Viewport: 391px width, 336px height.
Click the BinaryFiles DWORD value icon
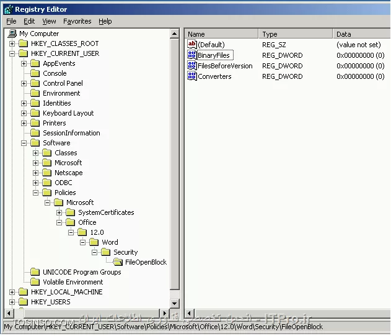pyautogui.click(x=192, y=55)
